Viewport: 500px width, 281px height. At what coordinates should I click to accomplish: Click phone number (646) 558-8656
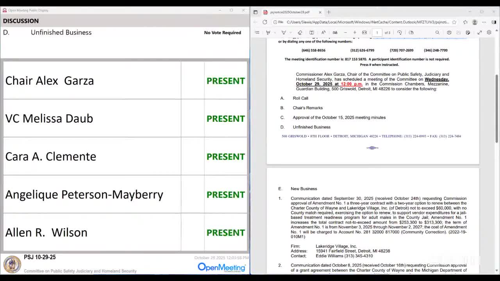click(313, 50)
